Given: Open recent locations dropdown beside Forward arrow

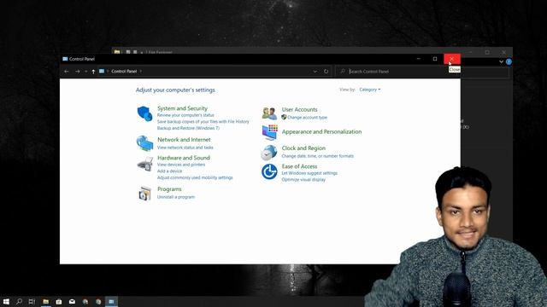Looking at the screenshot, I should click(85, 72).
